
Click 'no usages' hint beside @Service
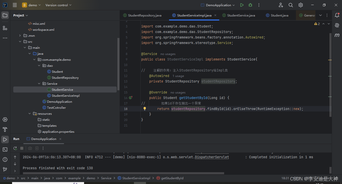(168, 54)
